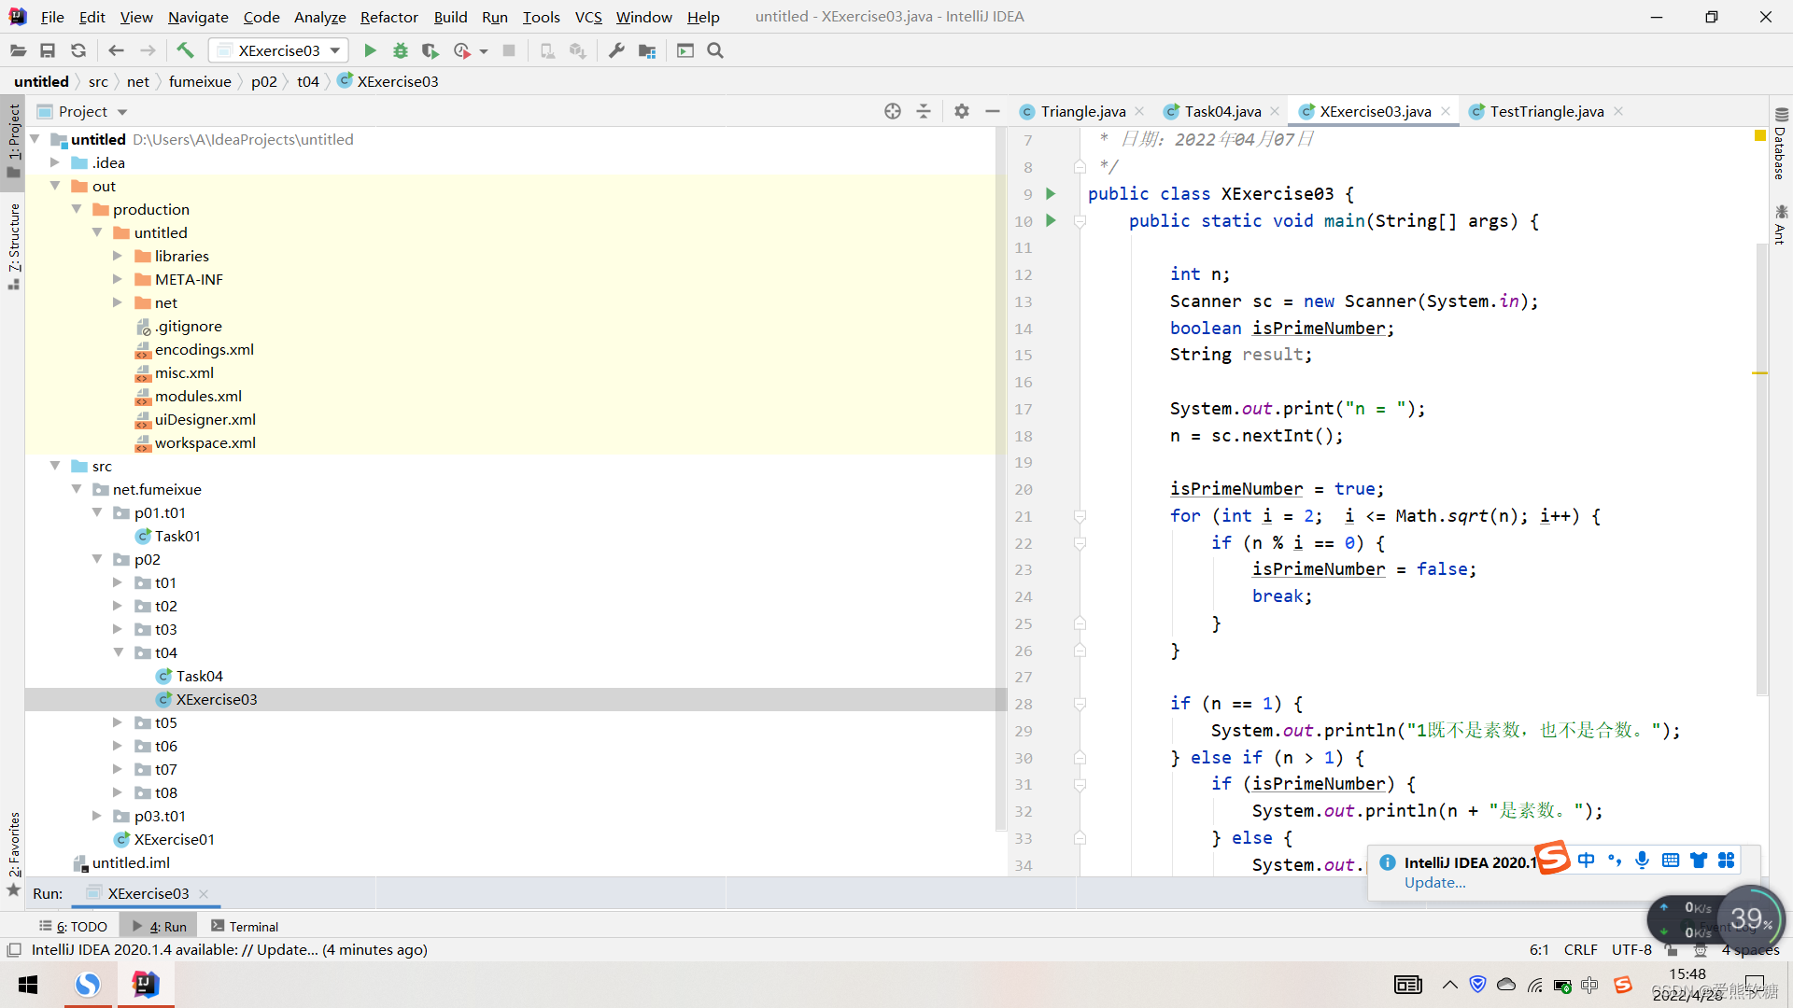Viewport: 1793px width, 1008px height.
Task: Collapse the out folder
Action: pyautogui.click(x=55, y=186)
